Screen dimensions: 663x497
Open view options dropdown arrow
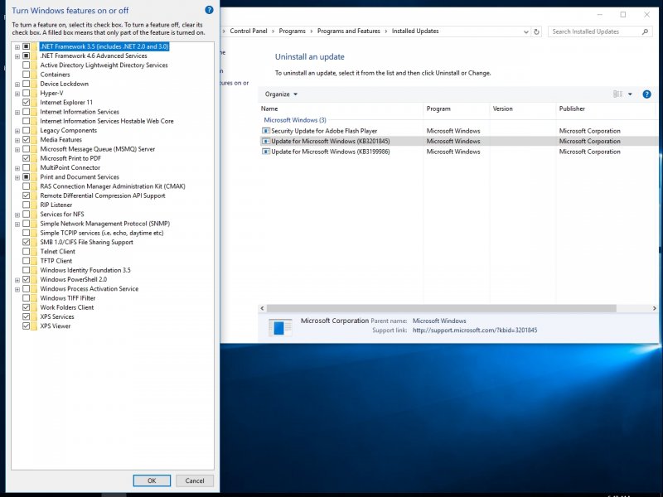pos(630,94)
